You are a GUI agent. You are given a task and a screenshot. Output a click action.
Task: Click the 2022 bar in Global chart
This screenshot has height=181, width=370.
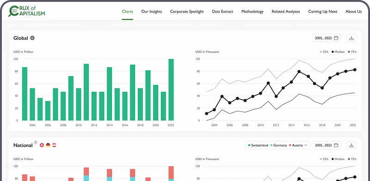pos(171,90)
